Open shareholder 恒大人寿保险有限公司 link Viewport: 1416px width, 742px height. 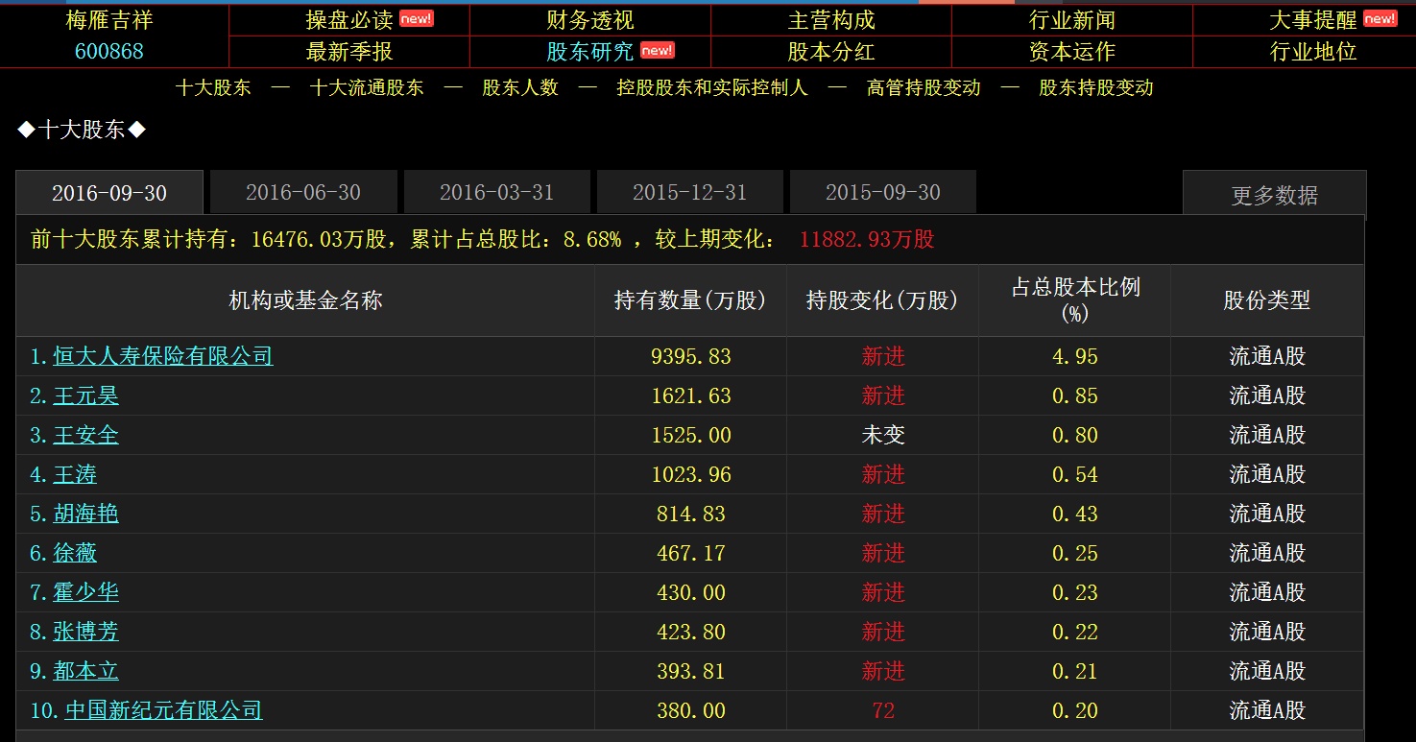pos(163,356)
